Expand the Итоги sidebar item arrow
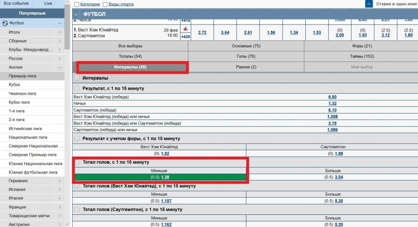This screenshot has height=227, width=418. point(60,32)
